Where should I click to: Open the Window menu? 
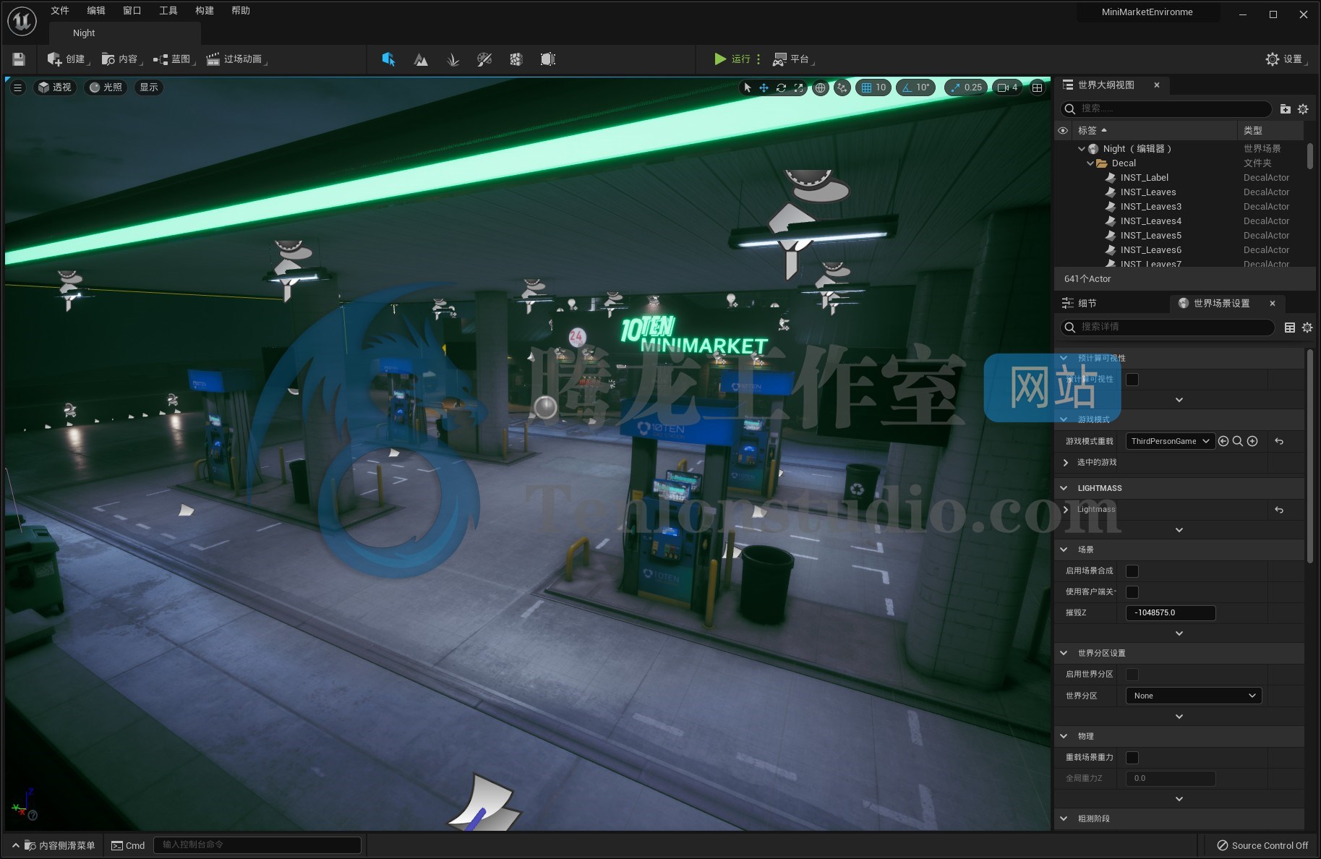pyautogui.click(x=132, y=11)
